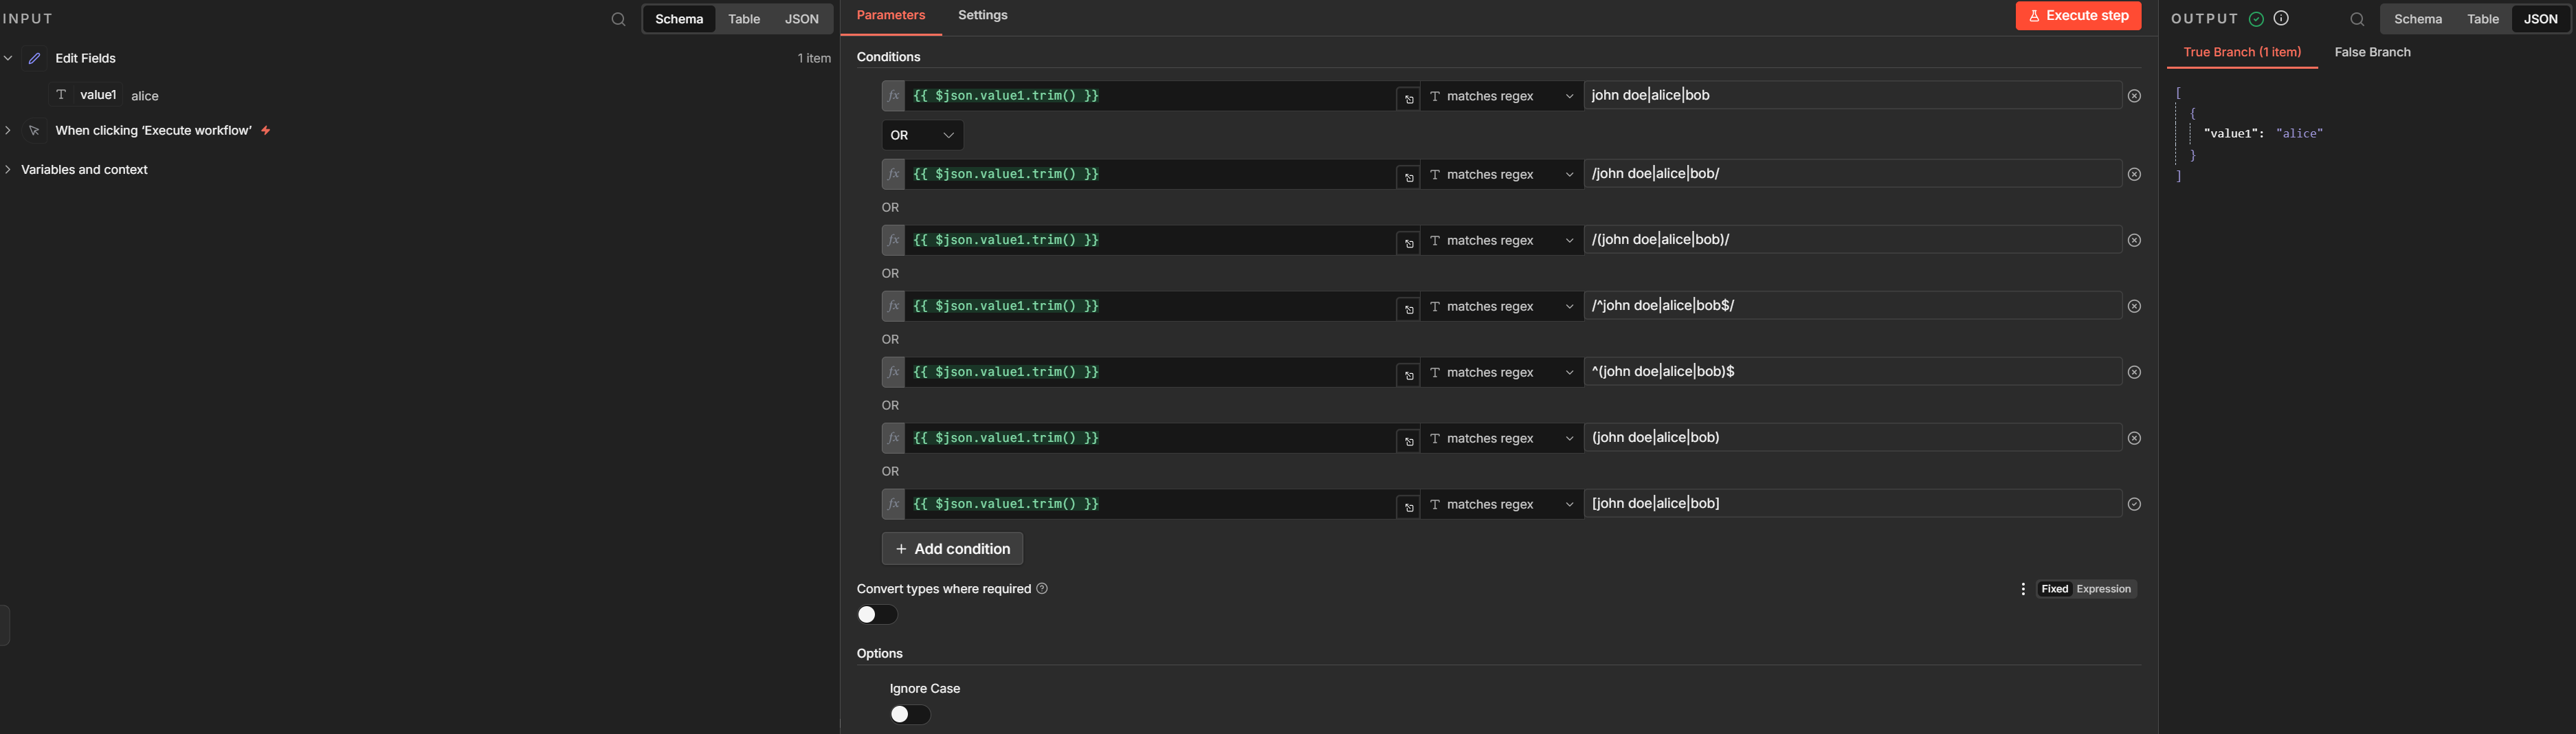Remove the first regex condition row

pos(2134,96)
